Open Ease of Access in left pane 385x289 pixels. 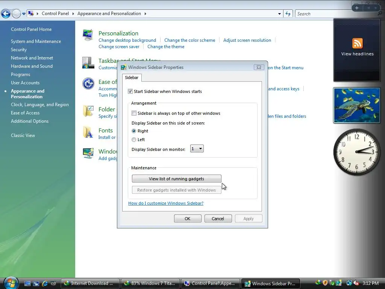[x=25, y=113]
